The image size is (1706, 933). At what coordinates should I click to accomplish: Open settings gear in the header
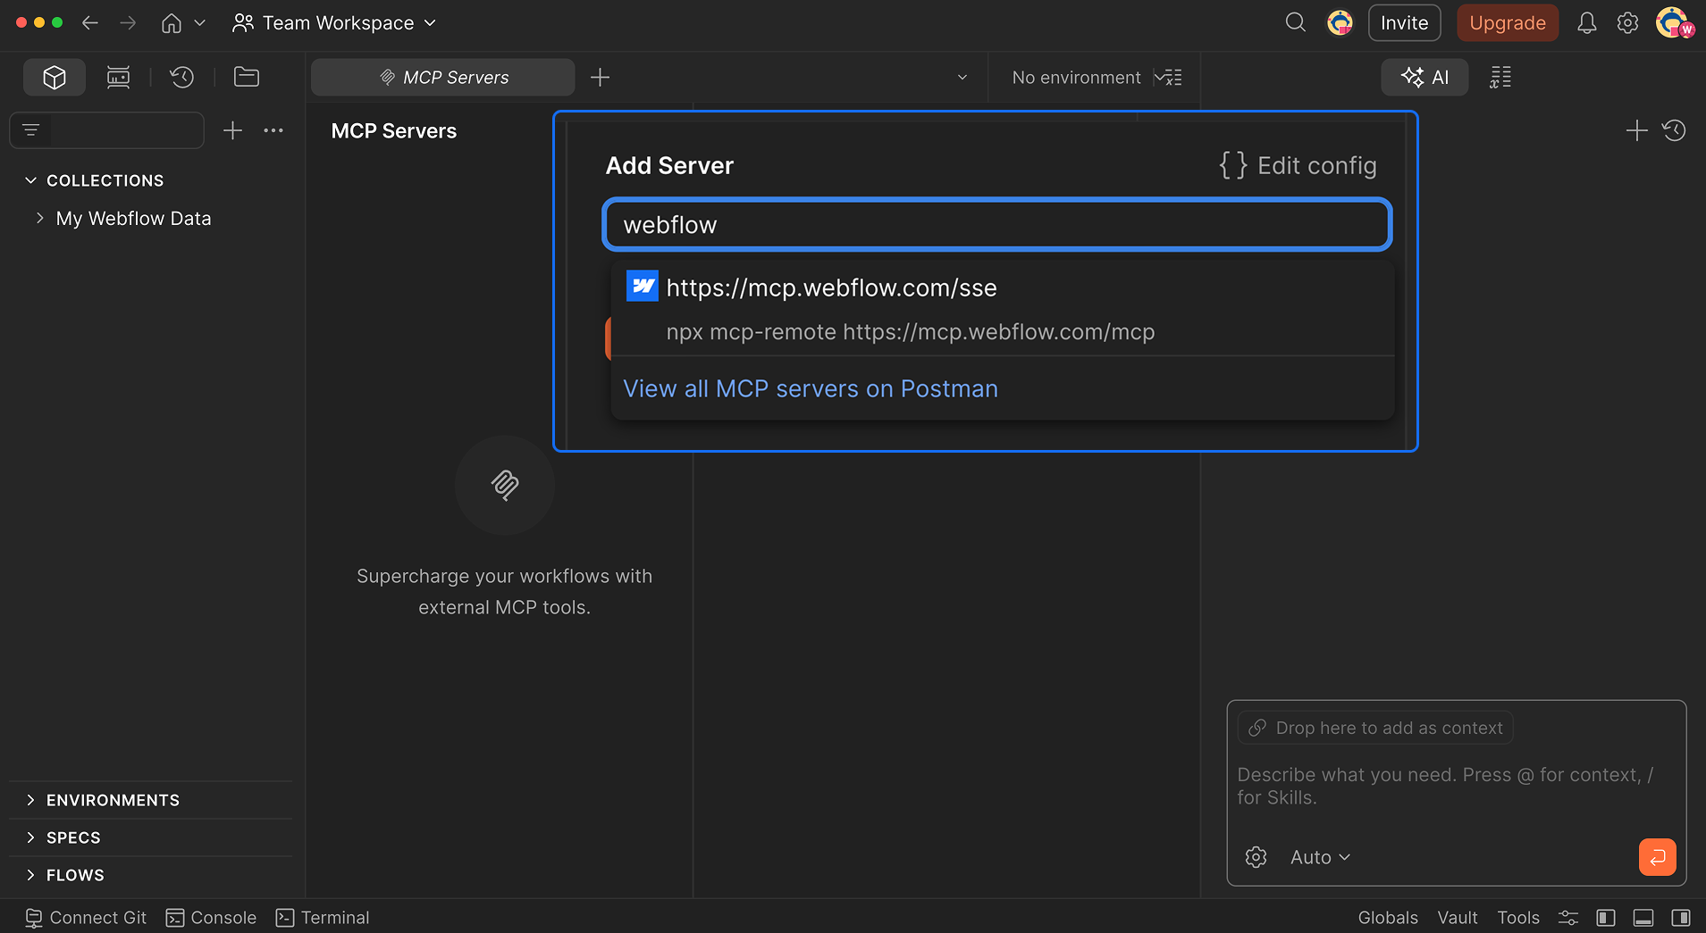pos(1627,23)
